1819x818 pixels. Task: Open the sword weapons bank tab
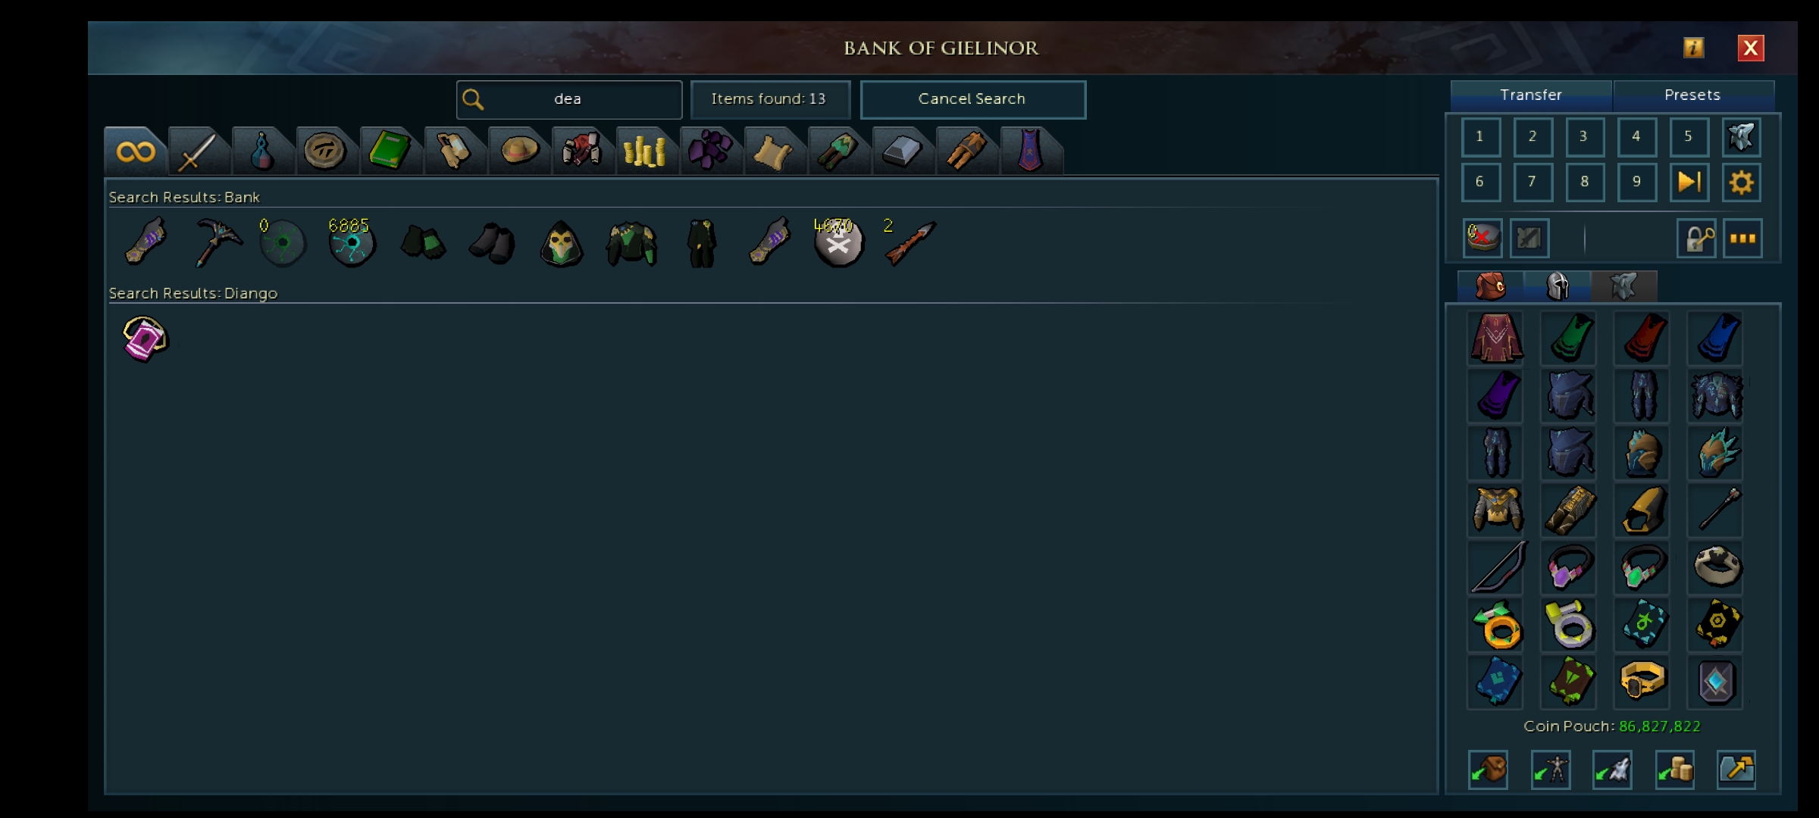pos(198,151)
